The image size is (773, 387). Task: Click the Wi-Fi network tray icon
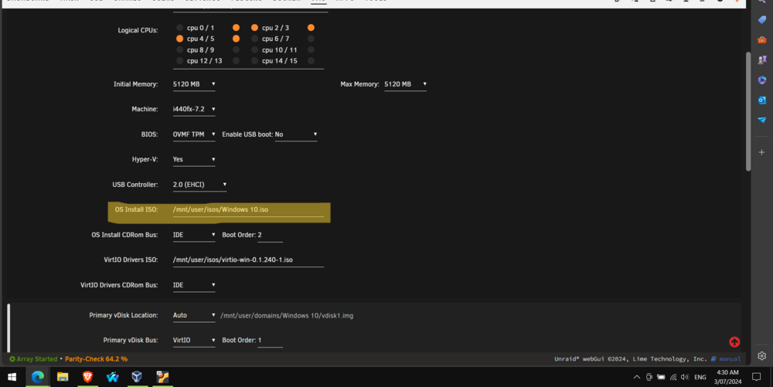coord(673,377)
